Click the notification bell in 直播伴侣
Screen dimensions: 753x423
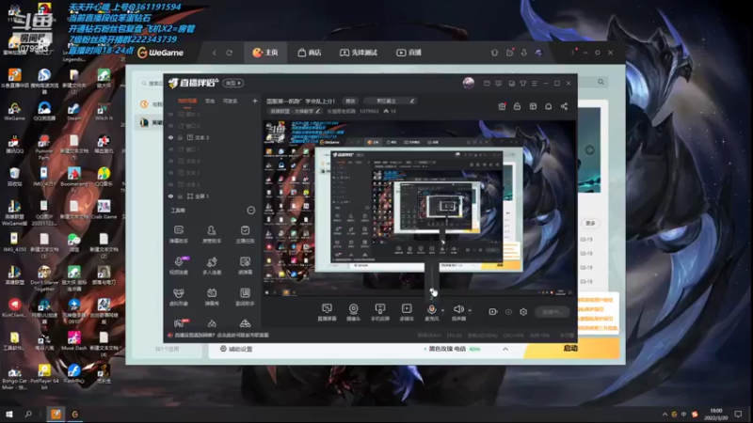click(x=549, y=106)
